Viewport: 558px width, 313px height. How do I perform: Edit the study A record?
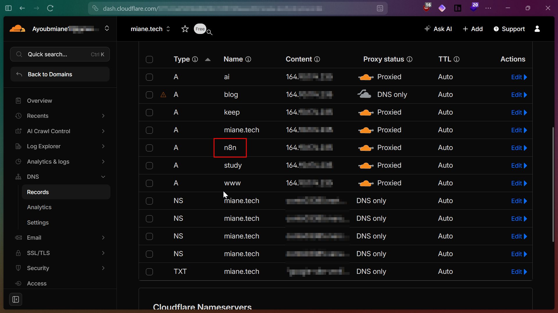(518, 166)
